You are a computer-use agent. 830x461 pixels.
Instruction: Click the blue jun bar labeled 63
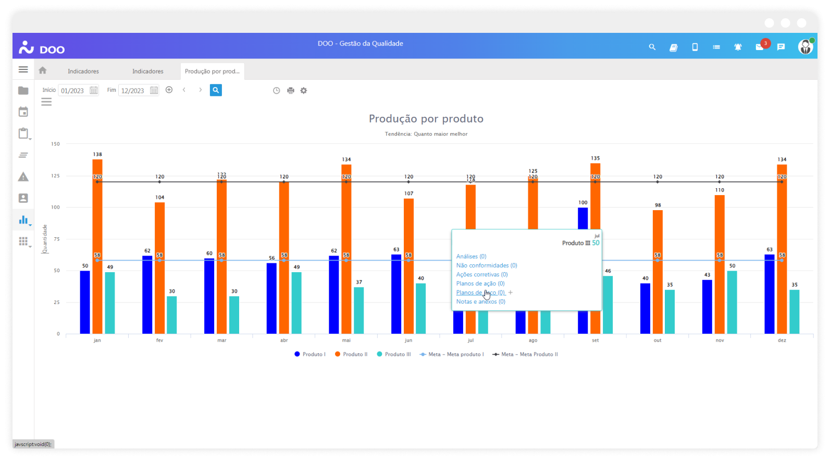[x=396, y=294]
